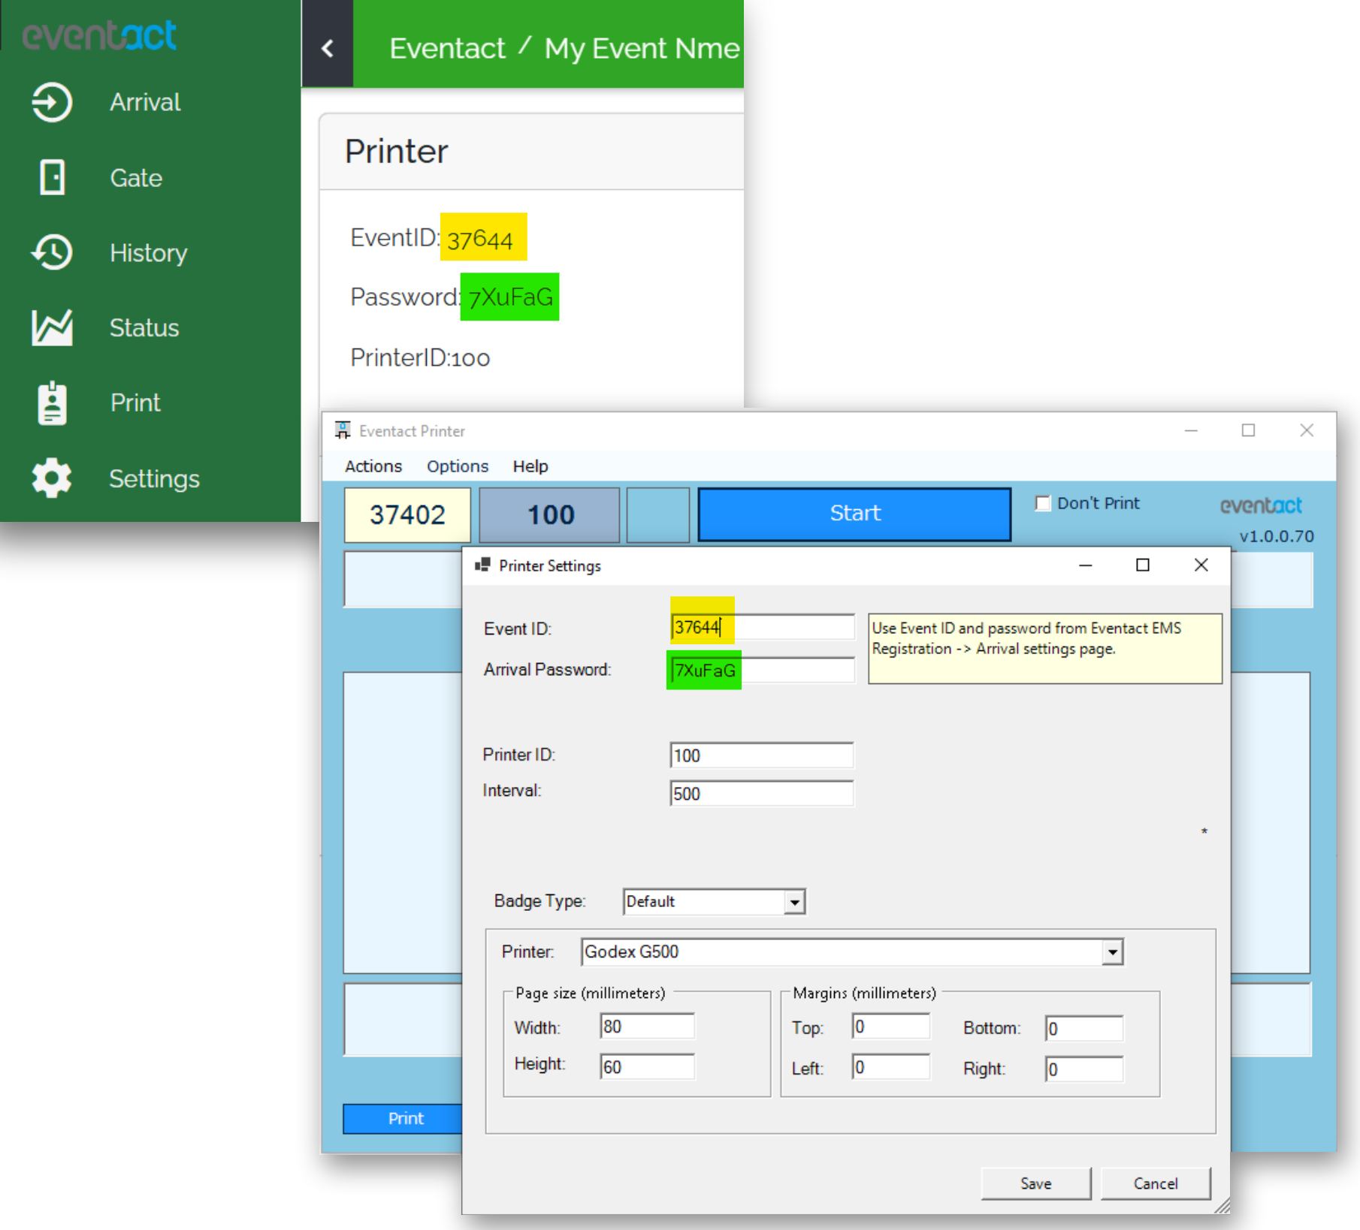Cancel the Printer Settings dialog

point(1154,1183)
